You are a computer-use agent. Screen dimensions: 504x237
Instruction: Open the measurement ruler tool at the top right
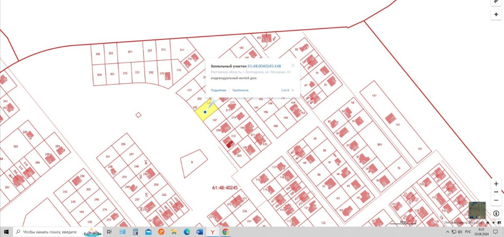[x=496, y=1]
